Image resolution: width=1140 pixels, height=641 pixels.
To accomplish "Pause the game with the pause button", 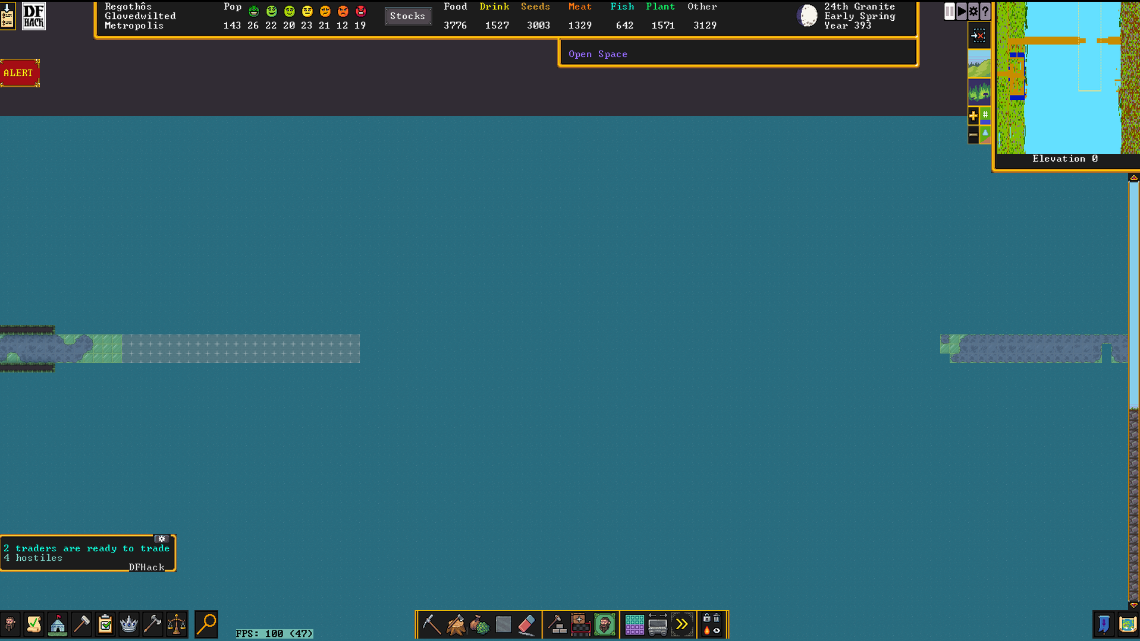I will pos(949,11).
